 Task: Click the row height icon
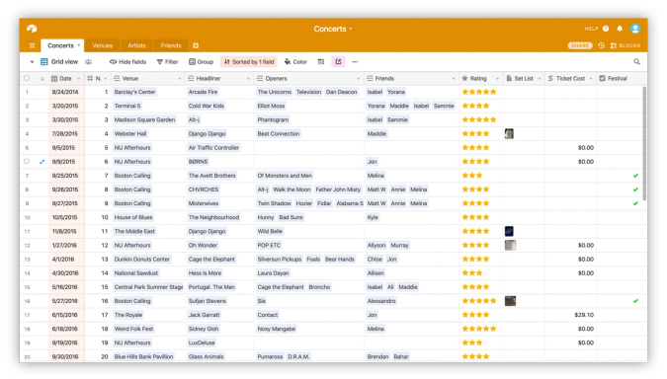(321, 61)
